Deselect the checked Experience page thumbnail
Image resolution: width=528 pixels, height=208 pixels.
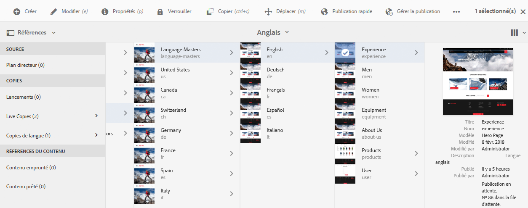(x=345, y=53)
